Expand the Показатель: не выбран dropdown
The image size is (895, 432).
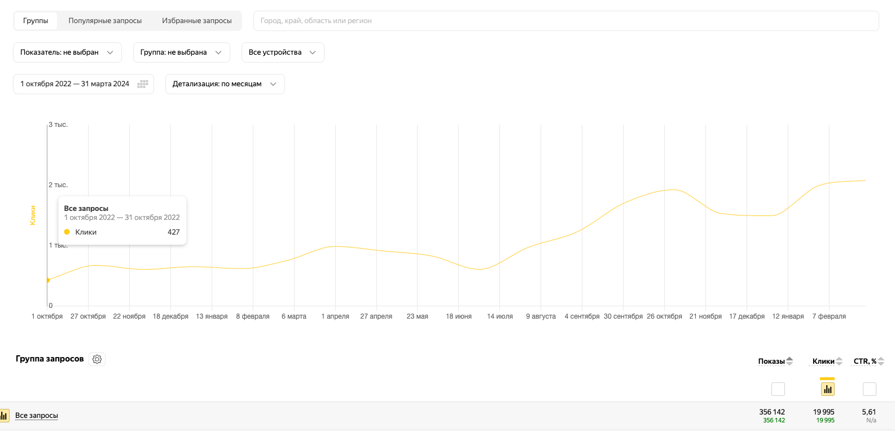click(x=67, y=52)
